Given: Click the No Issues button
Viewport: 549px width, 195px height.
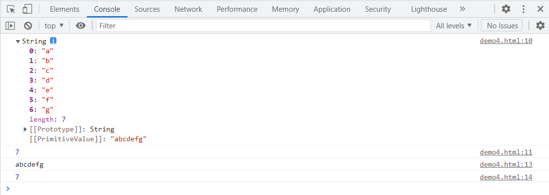Looking at the screenshot, I should [502, 25].
